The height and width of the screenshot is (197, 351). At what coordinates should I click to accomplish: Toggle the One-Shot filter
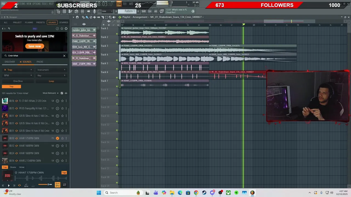(x=18, y=81)
